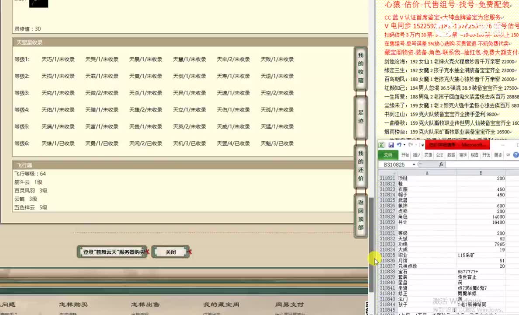Switch to the 数据 (Data) ribbon tab
This screenshot has height=315, width=519.
click(x=451, y=154)
